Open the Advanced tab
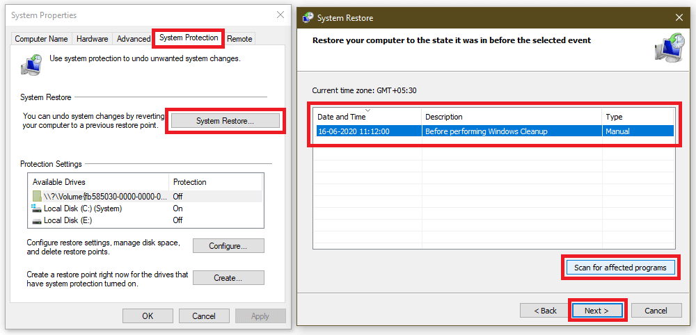696x335 pixels. point(133,39)
